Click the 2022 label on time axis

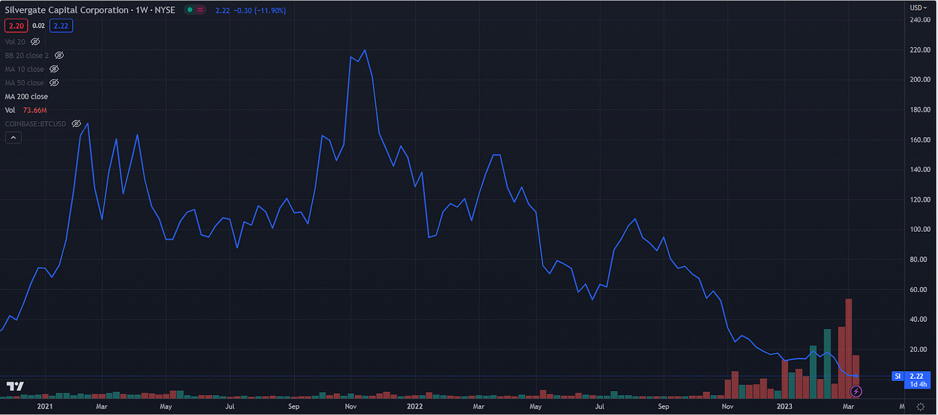414,407
